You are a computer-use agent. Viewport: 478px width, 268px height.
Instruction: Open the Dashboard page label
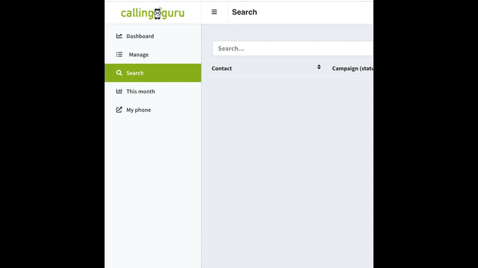click(x=140, y=36)
